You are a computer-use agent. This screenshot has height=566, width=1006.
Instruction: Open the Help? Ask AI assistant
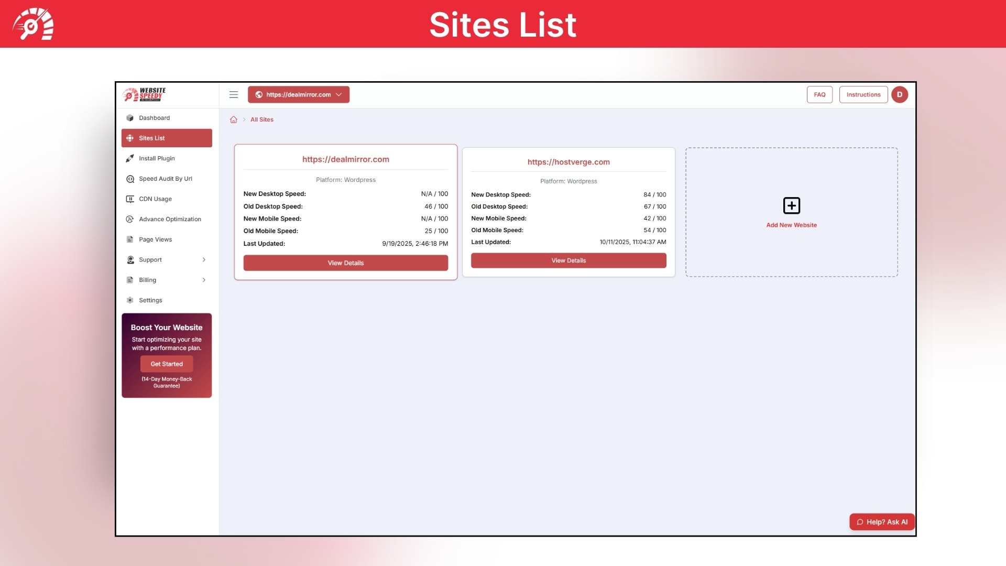tap(882, 521)
